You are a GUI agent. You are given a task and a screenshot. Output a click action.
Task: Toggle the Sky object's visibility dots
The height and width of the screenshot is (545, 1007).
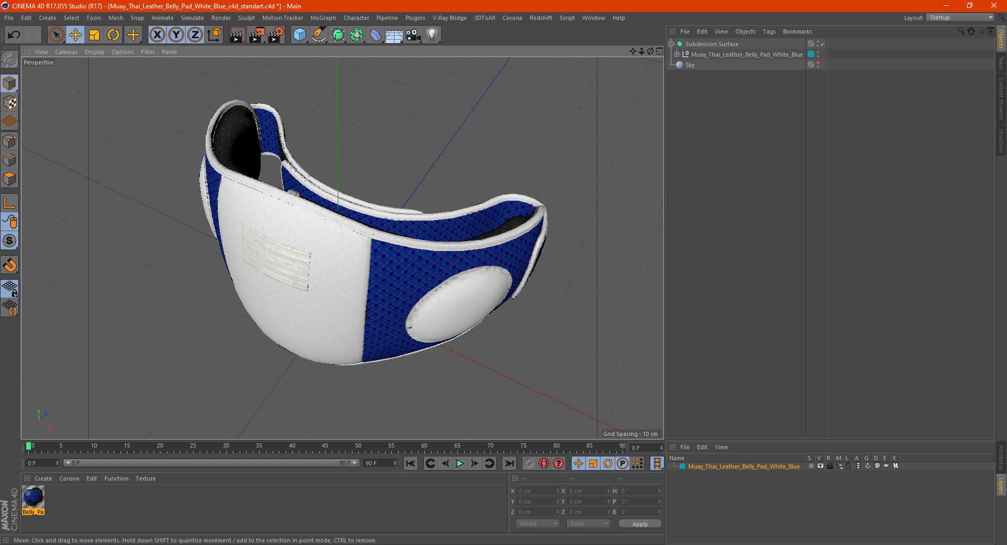coord(818,65)
